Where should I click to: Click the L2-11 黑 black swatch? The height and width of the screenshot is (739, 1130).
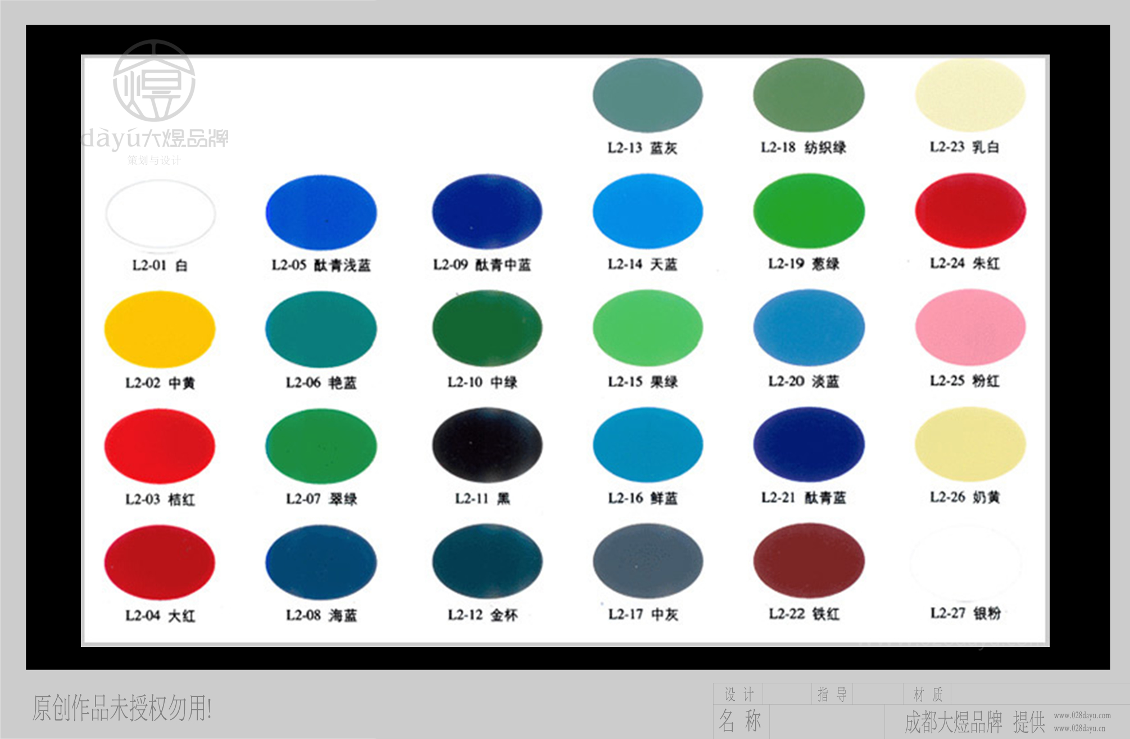click(x=487, y=445)
